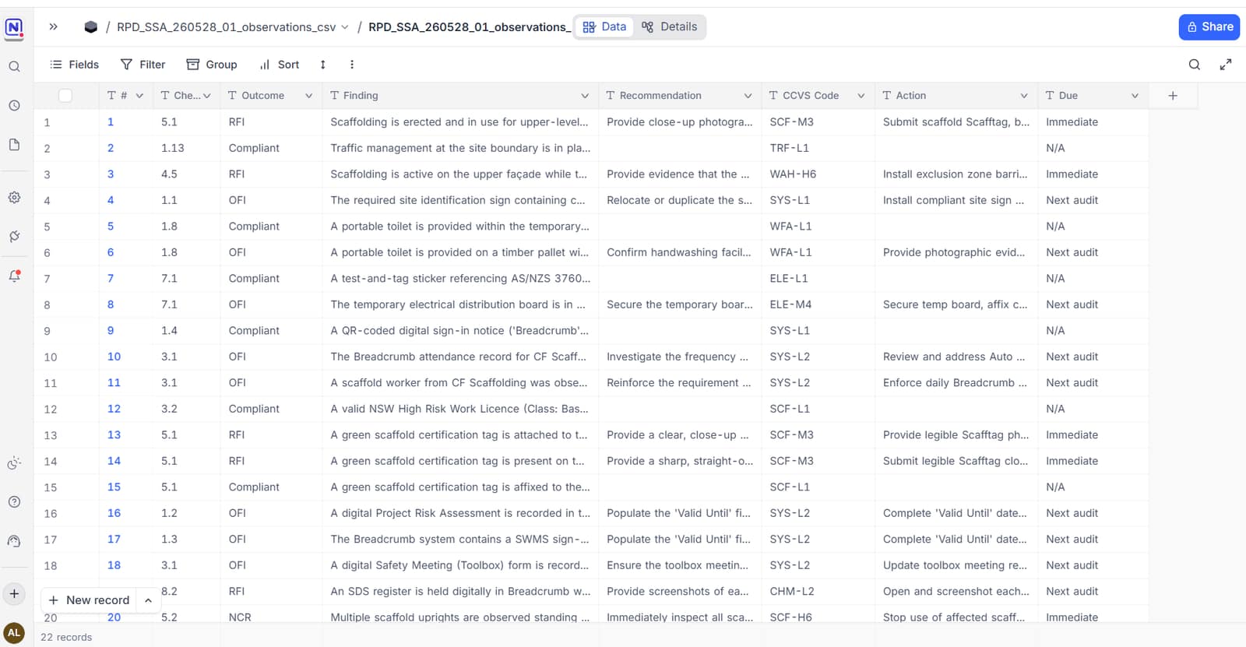Open documents page icon in sidebar

[x=14, y=145]
